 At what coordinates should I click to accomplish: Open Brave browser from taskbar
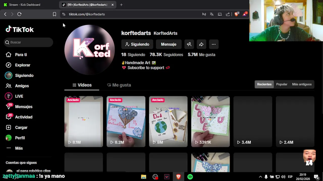click(x=178, y=177)
